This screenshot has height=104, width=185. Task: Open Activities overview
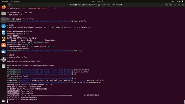[x=5, y=1]
